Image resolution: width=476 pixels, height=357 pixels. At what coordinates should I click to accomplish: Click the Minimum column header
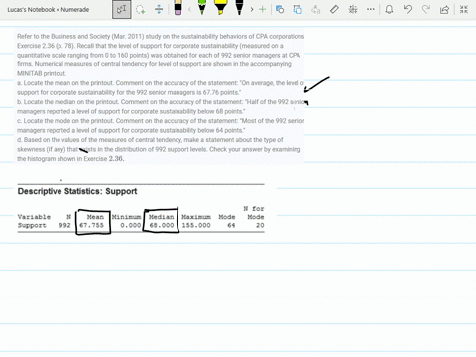tap(127, 217)
